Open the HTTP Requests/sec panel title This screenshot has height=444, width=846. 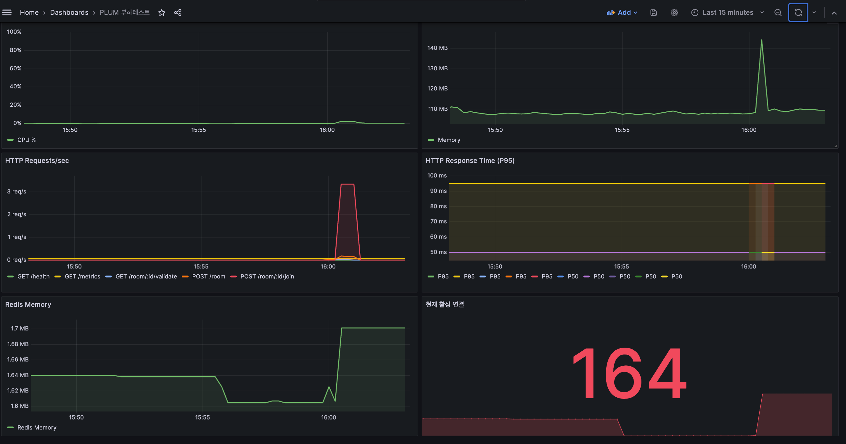[x=37, y=160]
